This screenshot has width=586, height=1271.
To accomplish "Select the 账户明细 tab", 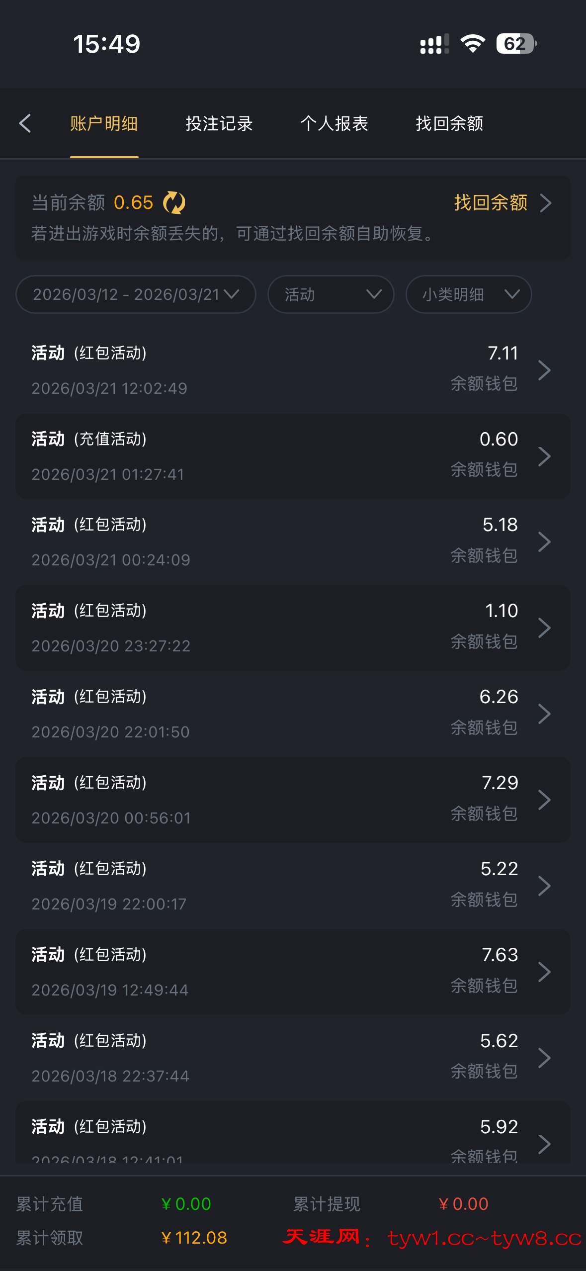I will pyautogui.click(x=104, y=123).
